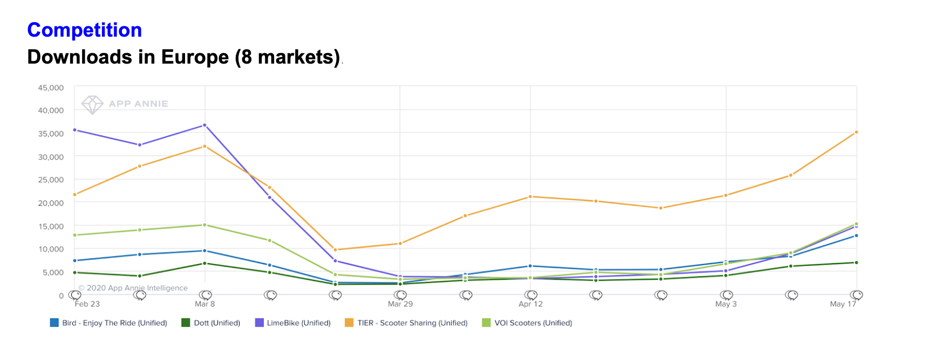Toggle TIER - Scooter Sharing legend entry
The width and height of the screenshot is (943, 345).
[406, 323]
